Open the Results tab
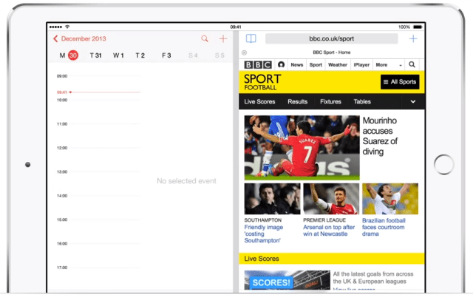This screenshot has height=306, width=473. pos(297,102)
